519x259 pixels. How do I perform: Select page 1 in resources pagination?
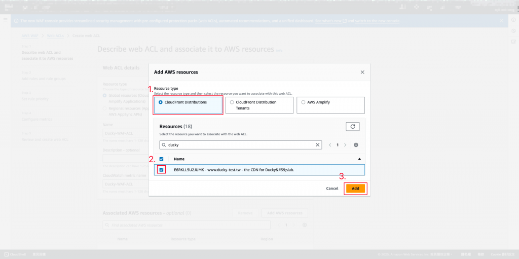point(338,145)
